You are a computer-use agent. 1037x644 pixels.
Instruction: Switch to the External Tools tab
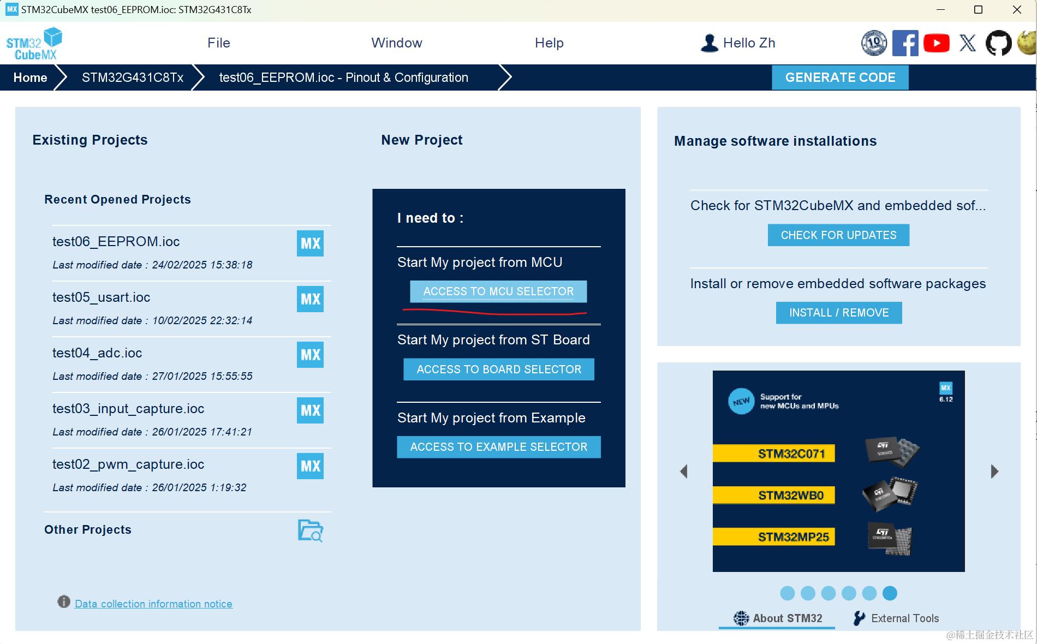(x=896, y=618)
